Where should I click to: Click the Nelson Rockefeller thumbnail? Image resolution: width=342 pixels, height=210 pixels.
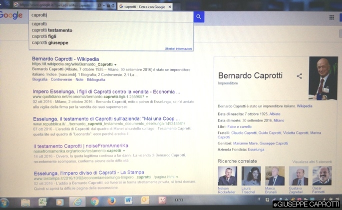point(228,176)
